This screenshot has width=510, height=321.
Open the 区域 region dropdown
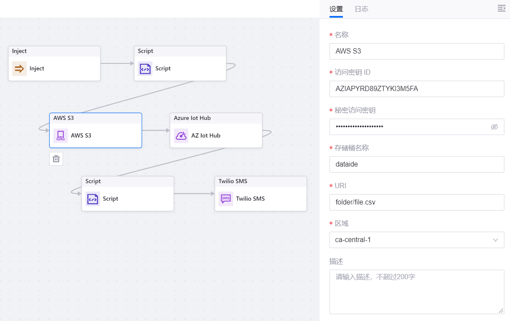coord(410,240)
